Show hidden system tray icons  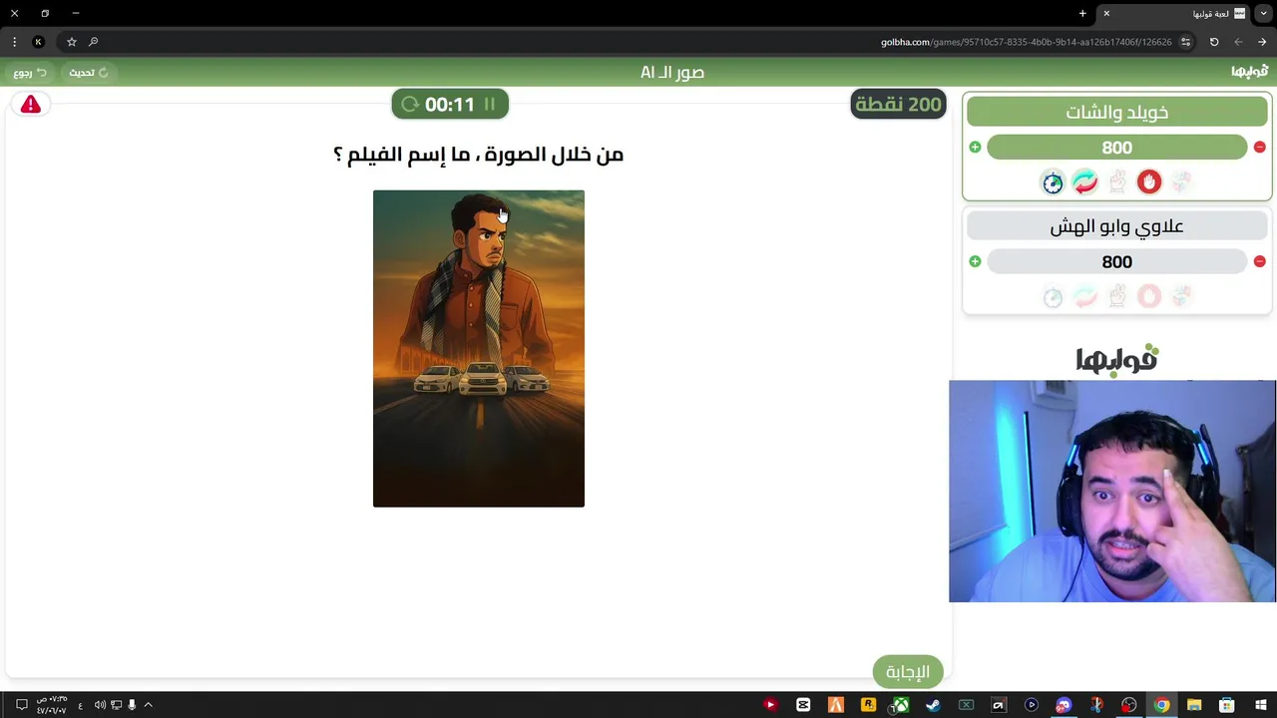click(148, 705)
